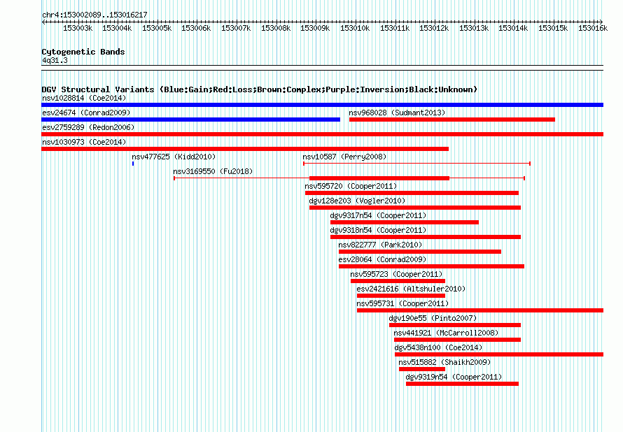Click the esv2421616 red bar
Viewport: 623px width, 432px height.
401,296
